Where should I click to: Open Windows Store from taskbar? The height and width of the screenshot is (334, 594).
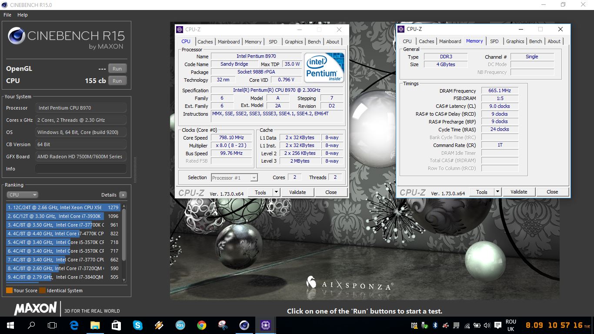click(116, 325)
